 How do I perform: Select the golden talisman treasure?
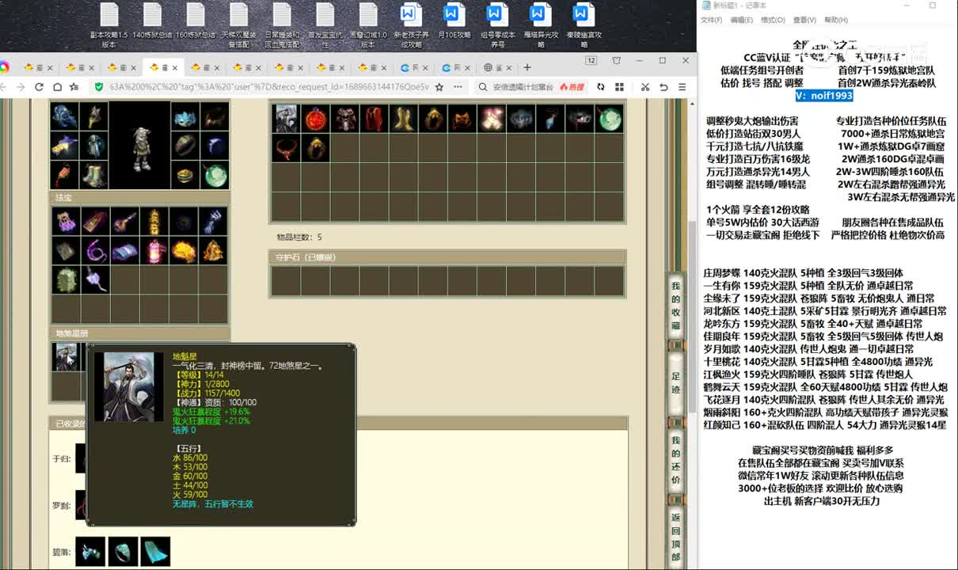154,221
